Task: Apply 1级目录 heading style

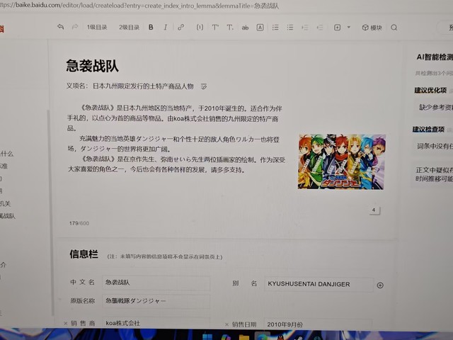Action: (97, 28)
